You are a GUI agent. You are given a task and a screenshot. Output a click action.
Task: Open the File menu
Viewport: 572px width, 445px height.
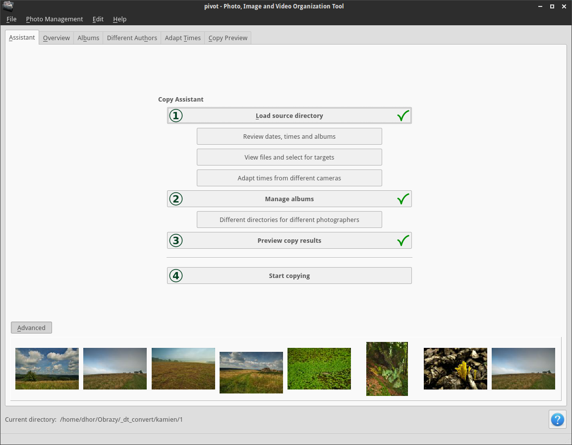(x=11, y=19)
